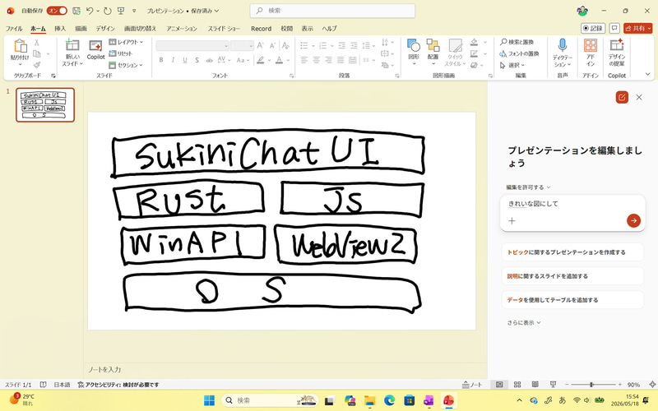Switch to reading view icon
The width and height of the screenshot is (658, 411).
pyautogui.click(x=535, y=384)
